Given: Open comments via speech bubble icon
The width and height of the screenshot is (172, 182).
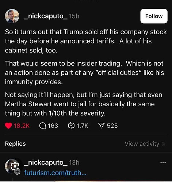Looking at the screenshot, I should coord(43,126).
